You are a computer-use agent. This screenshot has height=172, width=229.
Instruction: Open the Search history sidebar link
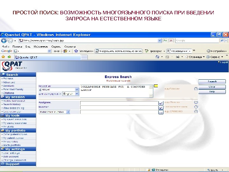tap(12, 104)
